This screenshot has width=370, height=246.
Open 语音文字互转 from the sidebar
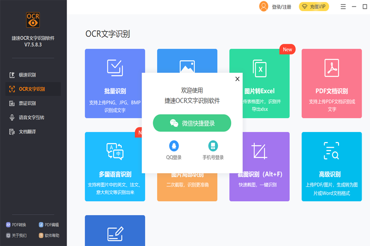pyautogui.click(x=31, y=118)
